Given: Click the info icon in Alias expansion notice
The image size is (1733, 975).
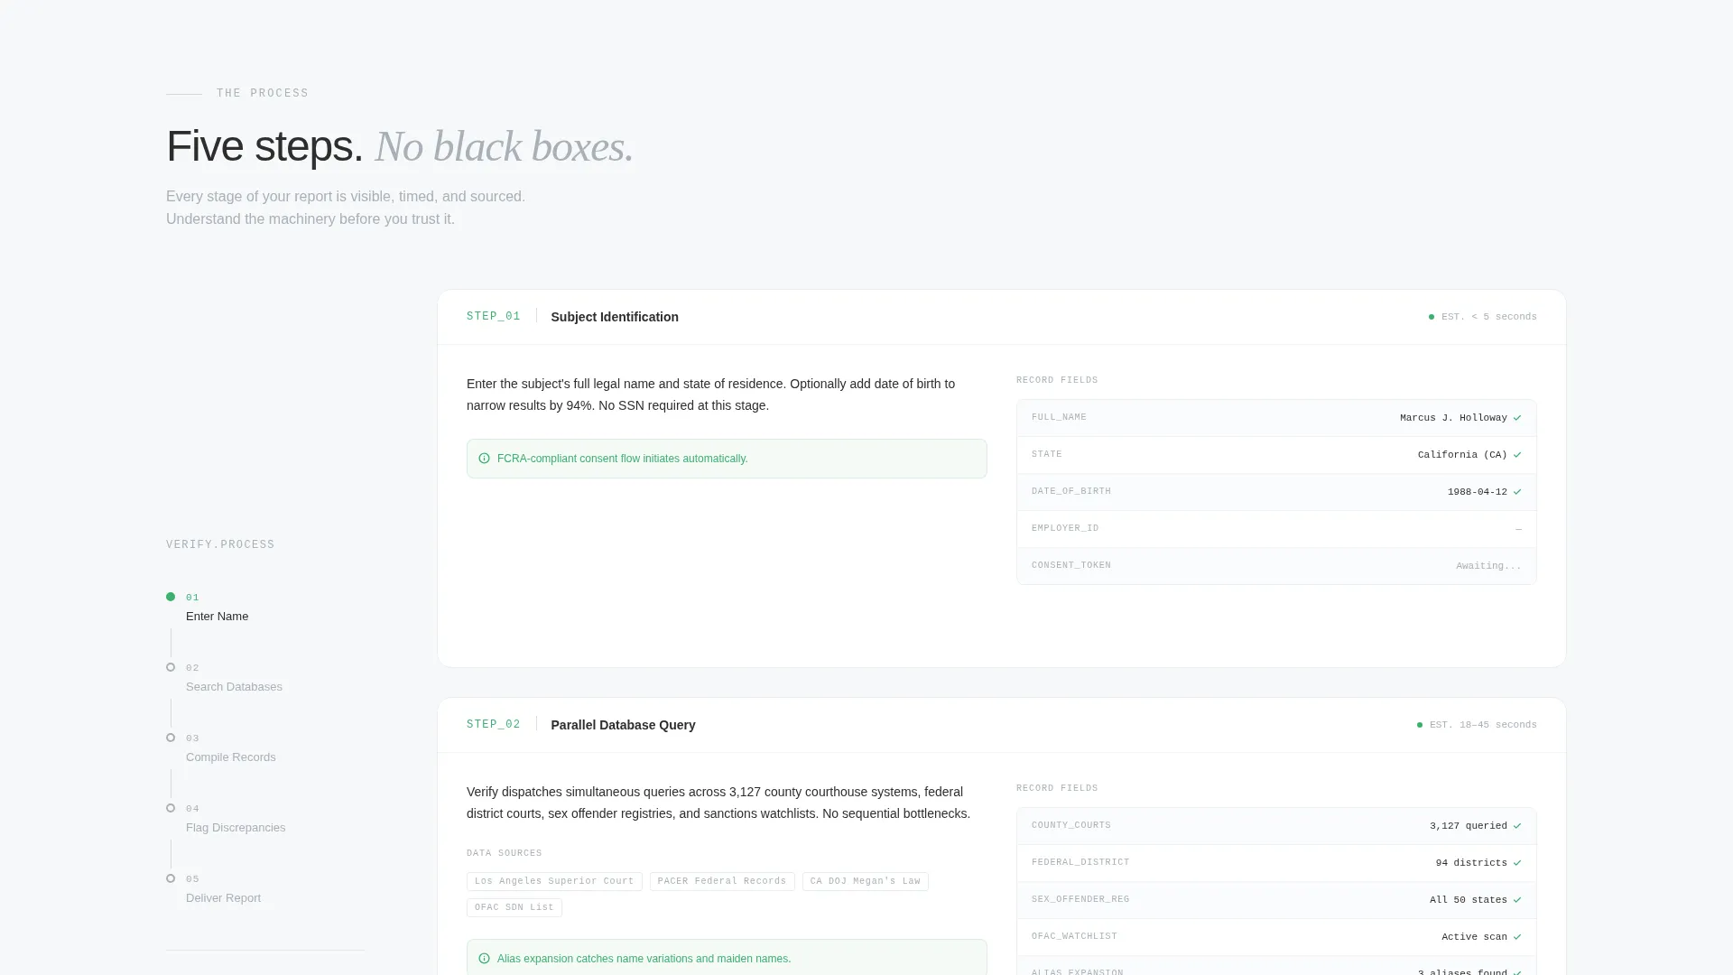Looking at the screenshot, I should coord(484,959).
